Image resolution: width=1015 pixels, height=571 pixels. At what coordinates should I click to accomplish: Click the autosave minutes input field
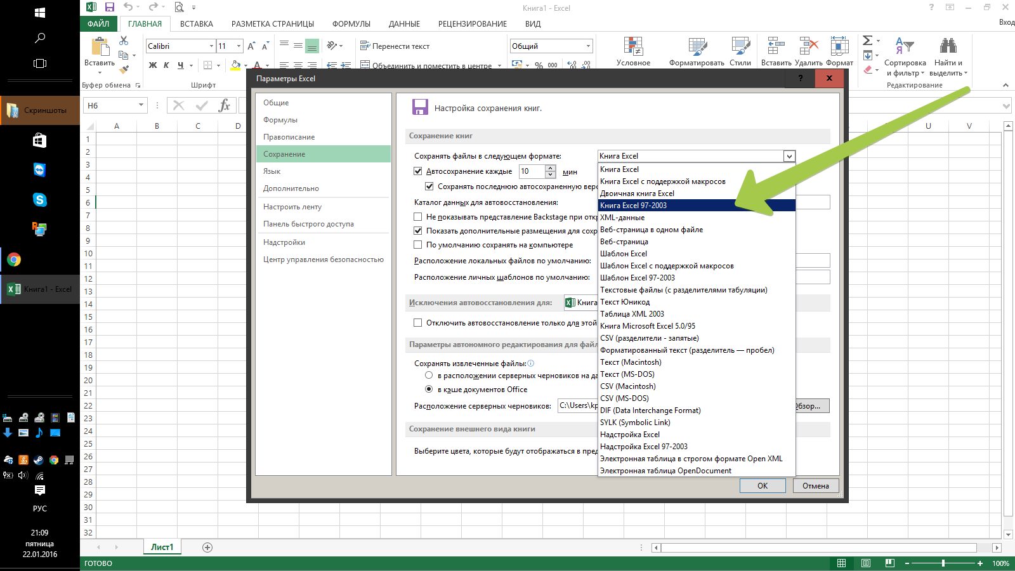532,171
